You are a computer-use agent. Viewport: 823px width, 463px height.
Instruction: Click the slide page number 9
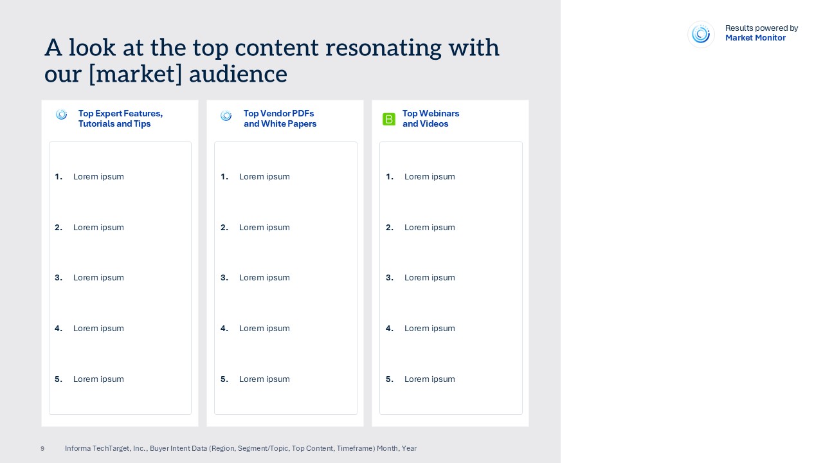(x=42, y=448)
